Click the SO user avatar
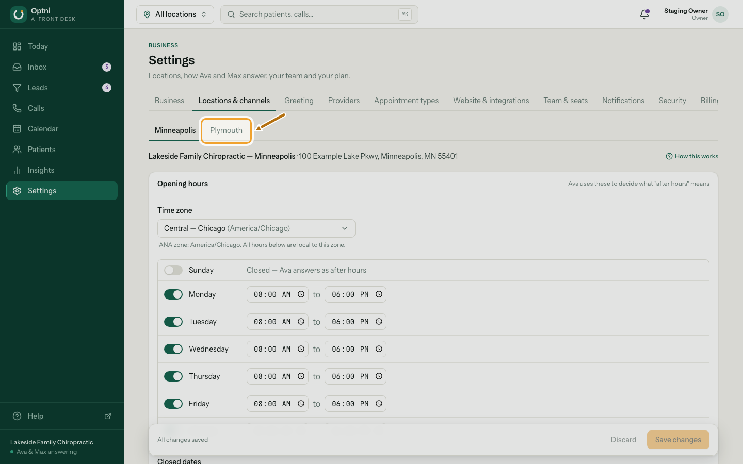Image resolution: width=743 pixels, height=464 pixels. 720,14
